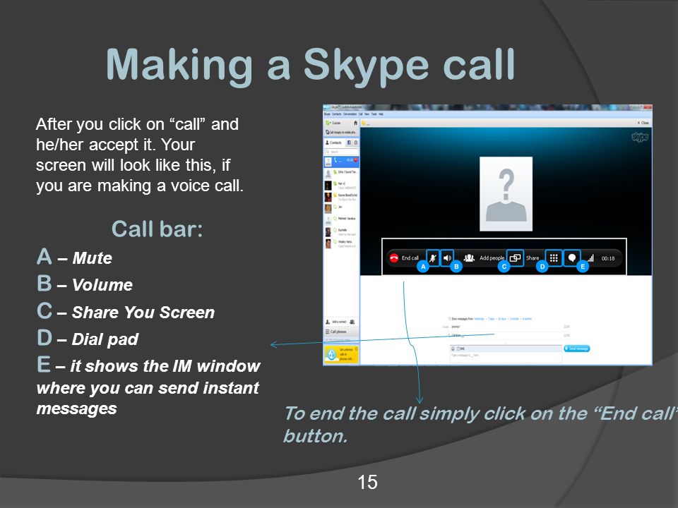
Task: Show messages from 30 days
Action: (502, 319)
